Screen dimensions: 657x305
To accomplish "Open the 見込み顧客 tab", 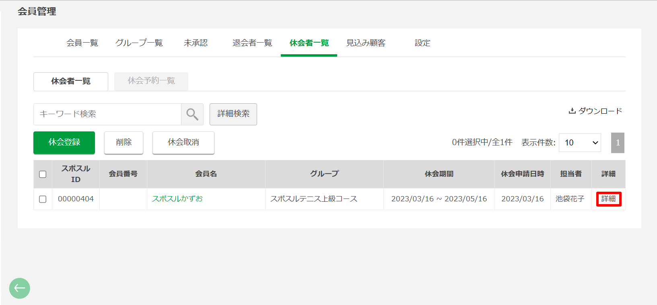I will tap(366, 43).
